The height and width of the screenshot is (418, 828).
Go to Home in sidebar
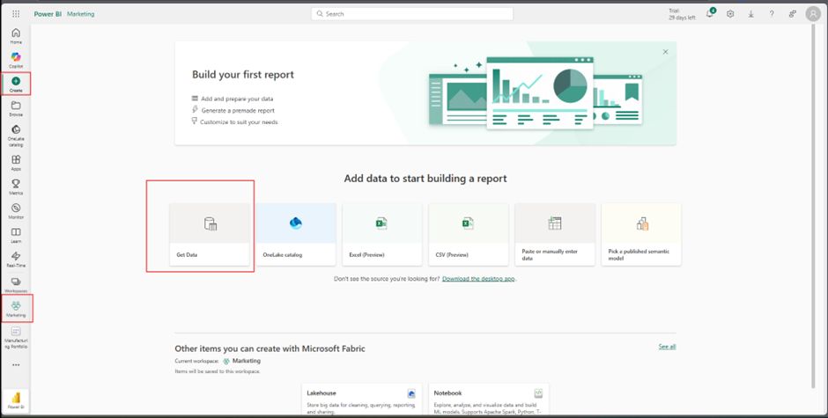[x=16, y=35]
